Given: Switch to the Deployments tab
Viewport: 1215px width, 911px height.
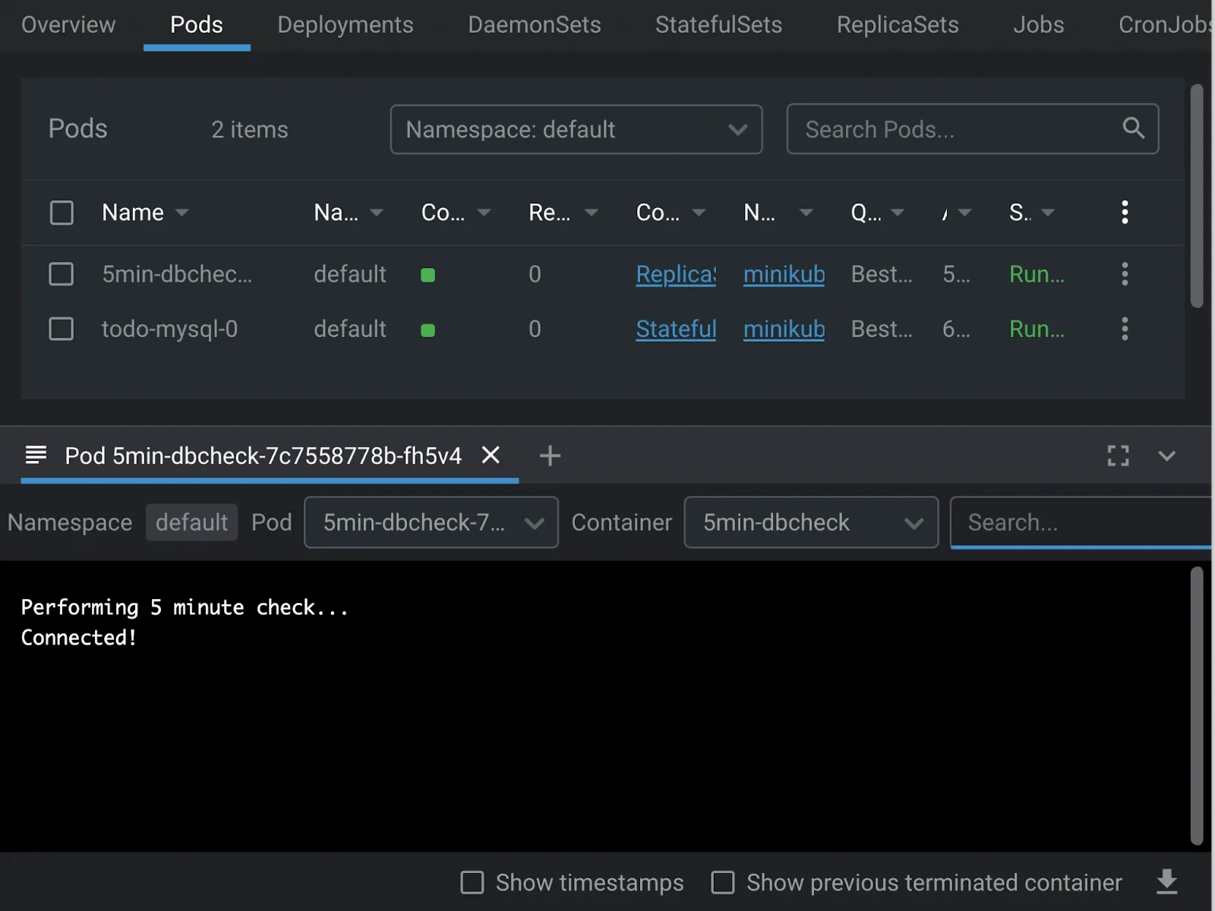Looking at the screenshot, I should point(345,24).
